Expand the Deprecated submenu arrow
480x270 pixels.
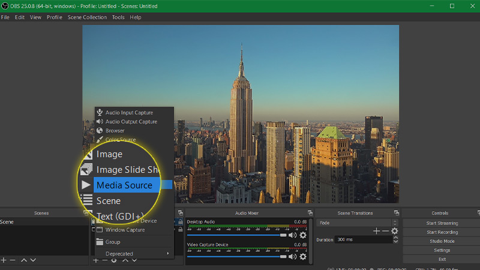(168, 253)
